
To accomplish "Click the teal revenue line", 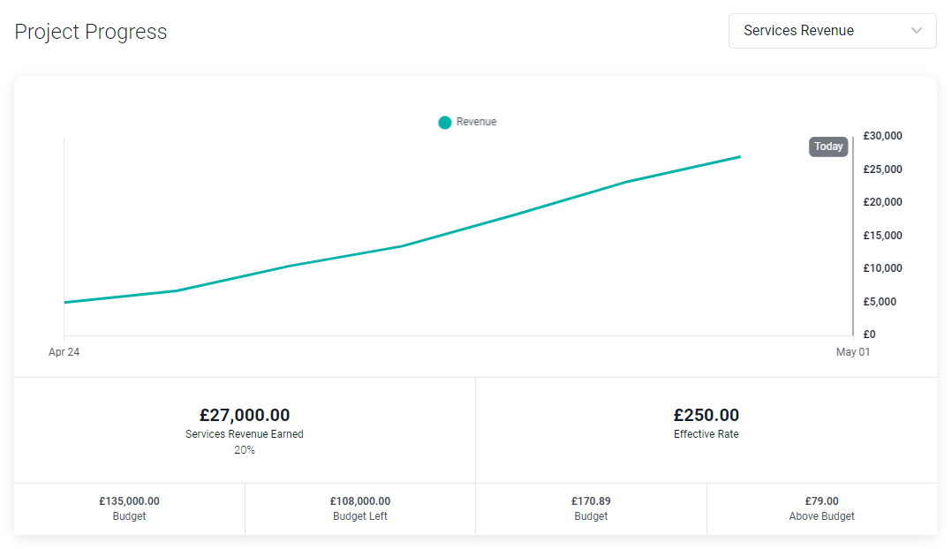I will (x=403, y=245).
